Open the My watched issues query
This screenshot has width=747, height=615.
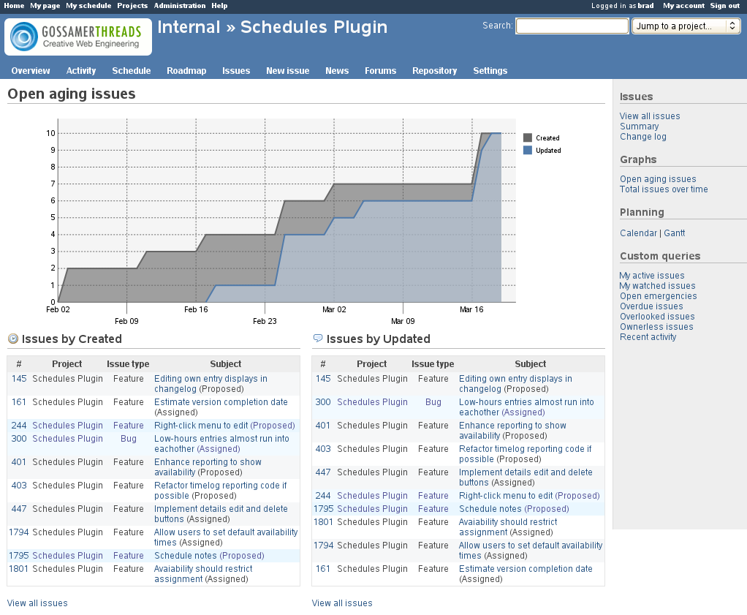(657, 286)
